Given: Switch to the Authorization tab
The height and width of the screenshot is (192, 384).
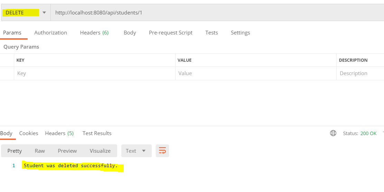Looking at the screenshot, I should coord(50,33).
